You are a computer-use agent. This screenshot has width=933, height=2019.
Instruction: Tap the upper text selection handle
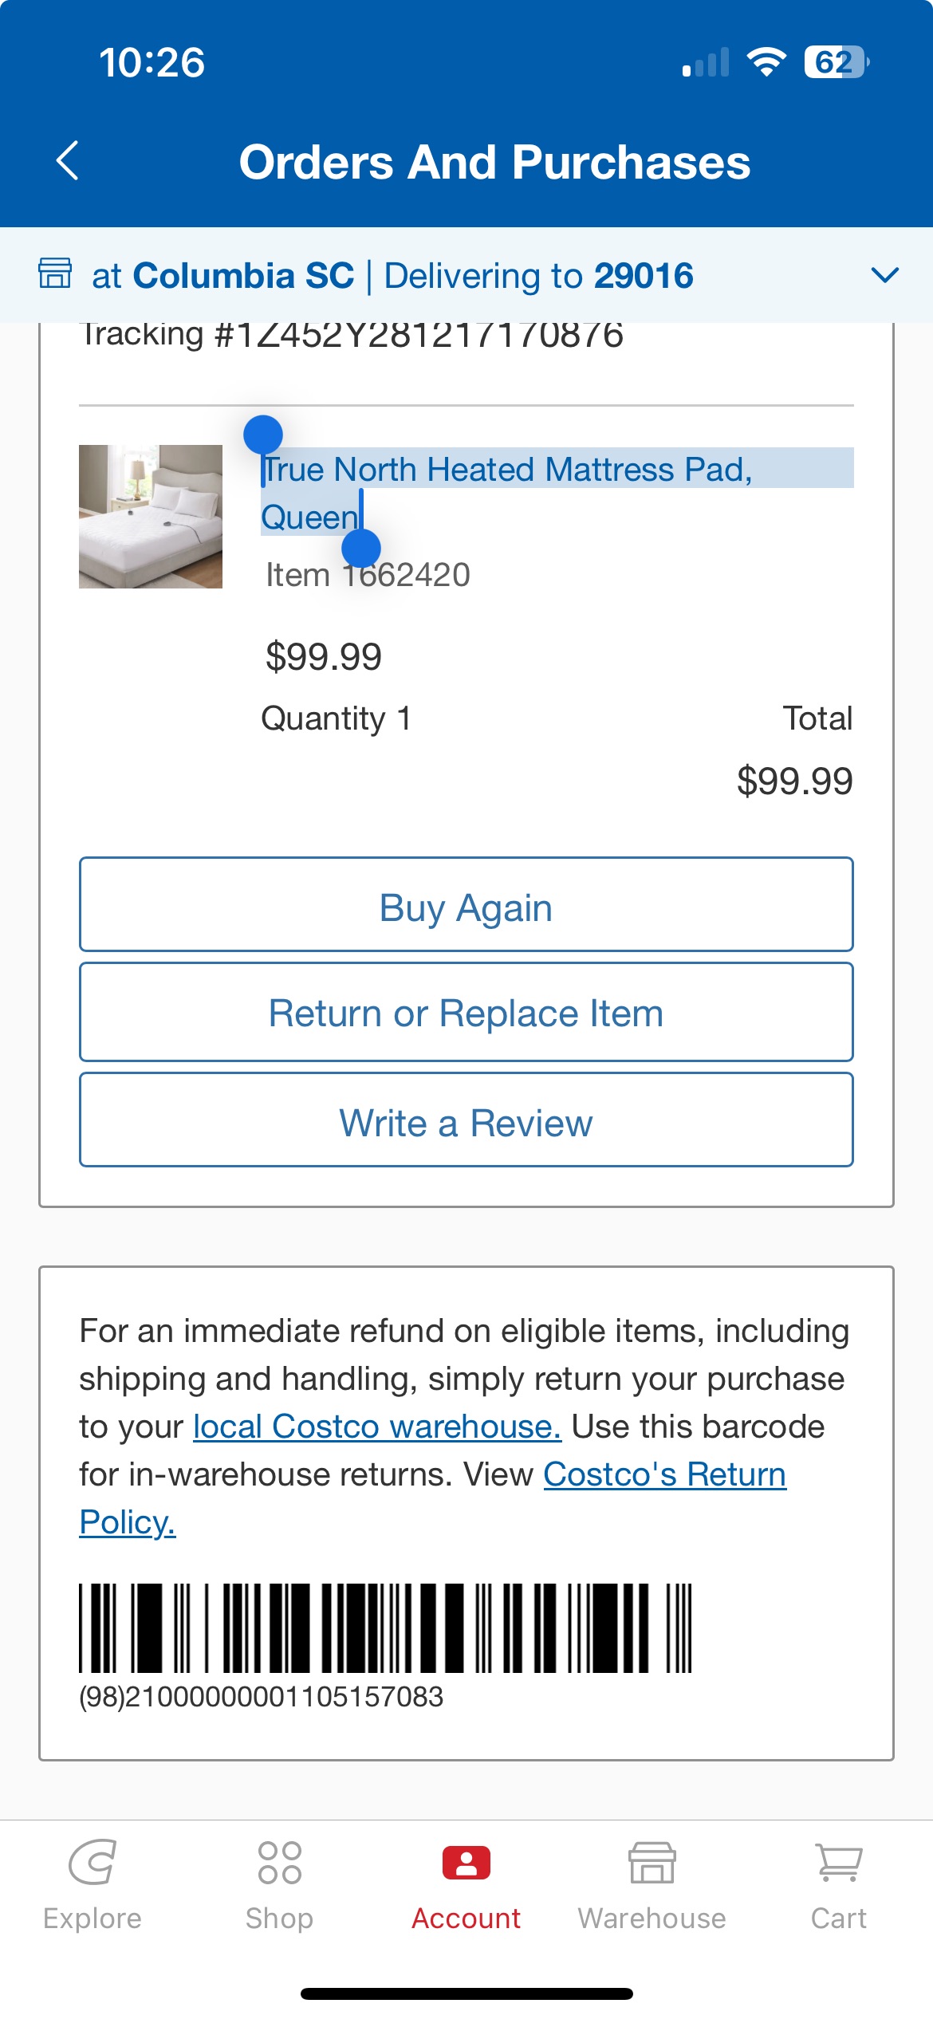(263, 435)
